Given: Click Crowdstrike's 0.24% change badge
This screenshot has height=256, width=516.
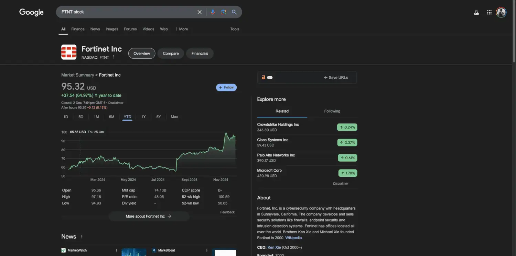Looking at the screenshot, I should [347, 127].
